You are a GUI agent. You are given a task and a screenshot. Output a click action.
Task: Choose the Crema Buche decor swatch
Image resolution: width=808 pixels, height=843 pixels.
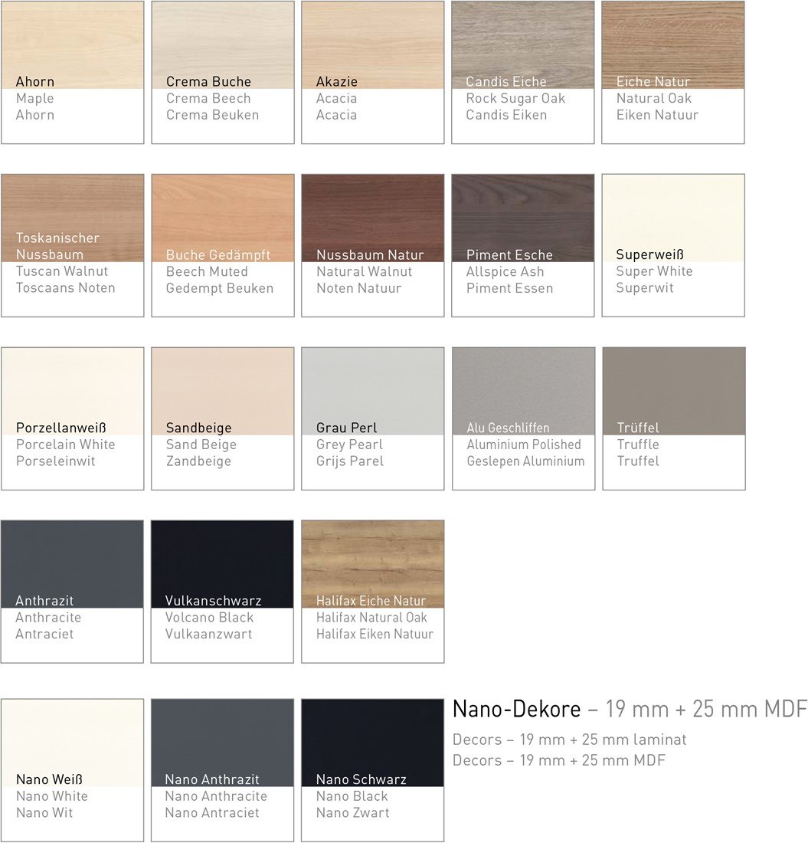click(x=222, y=46)
